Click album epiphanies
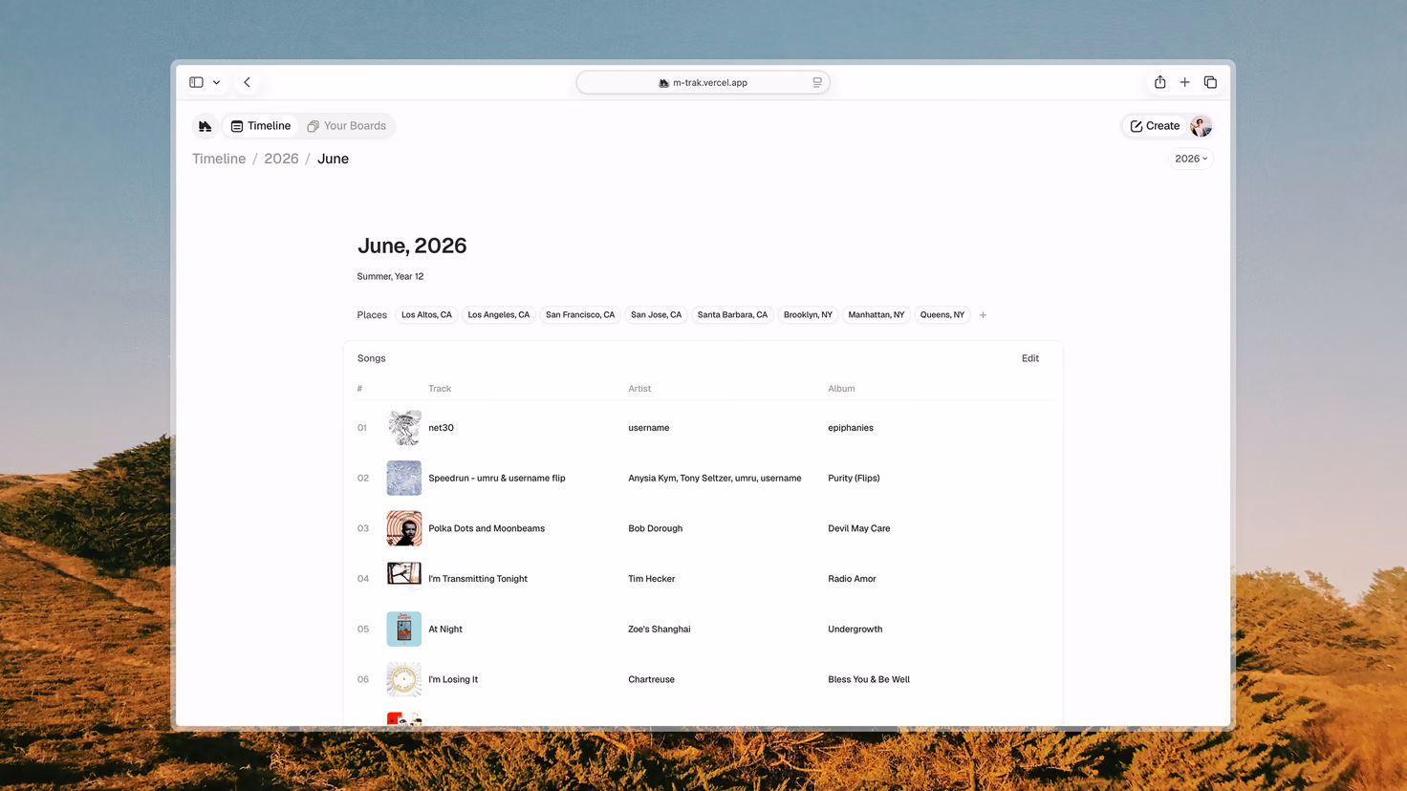Viewport: 1407px width, 791px height. [851, 428]
